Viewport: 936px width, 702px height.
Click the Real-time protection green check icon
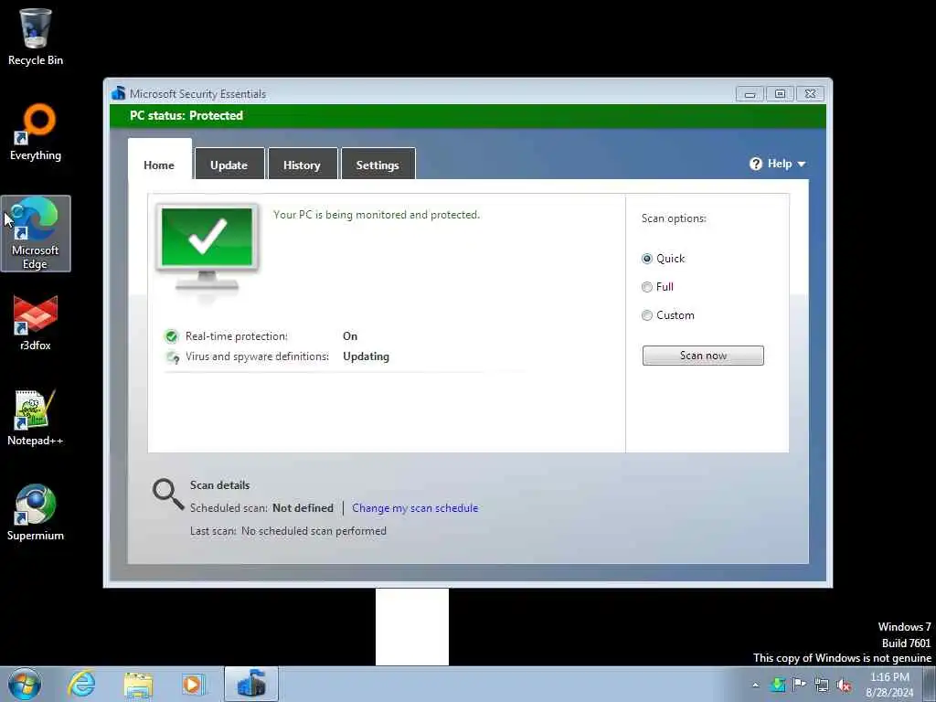(171, 336)
